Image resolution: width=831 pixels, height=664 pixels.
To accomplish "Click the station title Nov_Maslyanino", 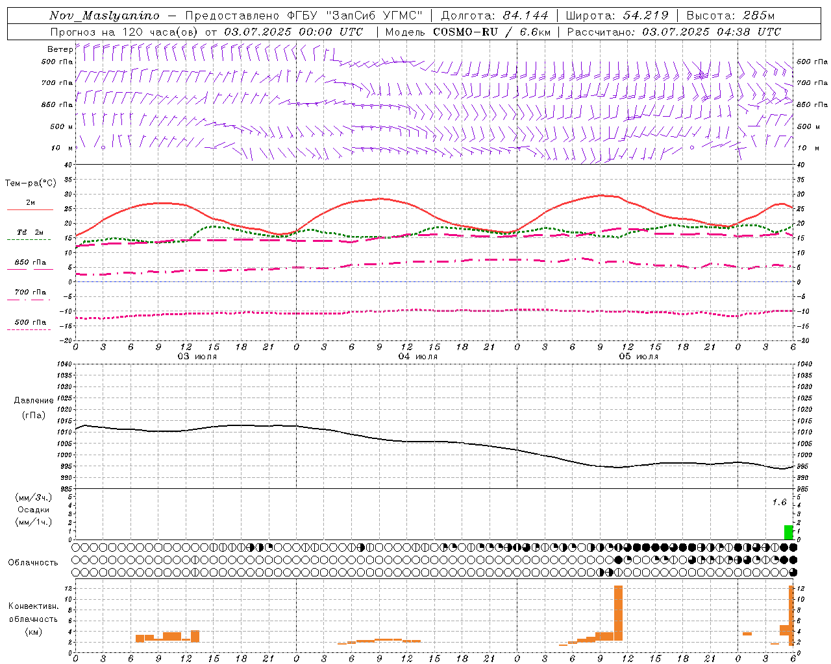I will point(105,16).
